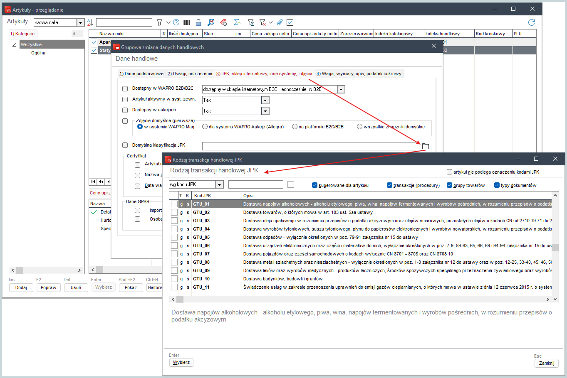Open the folder icon beside JPK classification field
This screenshot has width=567, height=378.
point(425,146)
